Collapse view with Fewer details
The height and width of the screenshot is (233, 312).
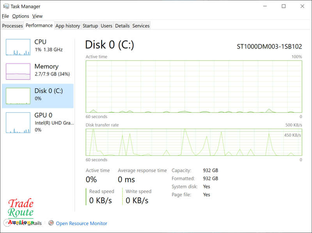[27, 223]
